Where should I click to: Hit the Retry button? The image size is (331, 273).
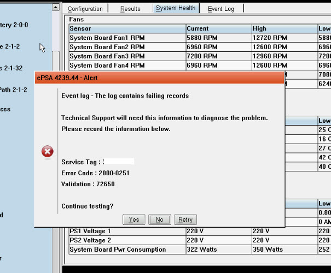[185, 219]
